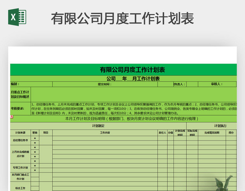Click the 计划执行 group header
This screenshot has height=191, width=245.
pos(212,126)
